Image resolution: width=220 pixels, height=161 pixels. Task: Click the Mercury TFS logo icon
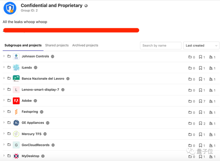pyautogui.click(x=16, y=134)
